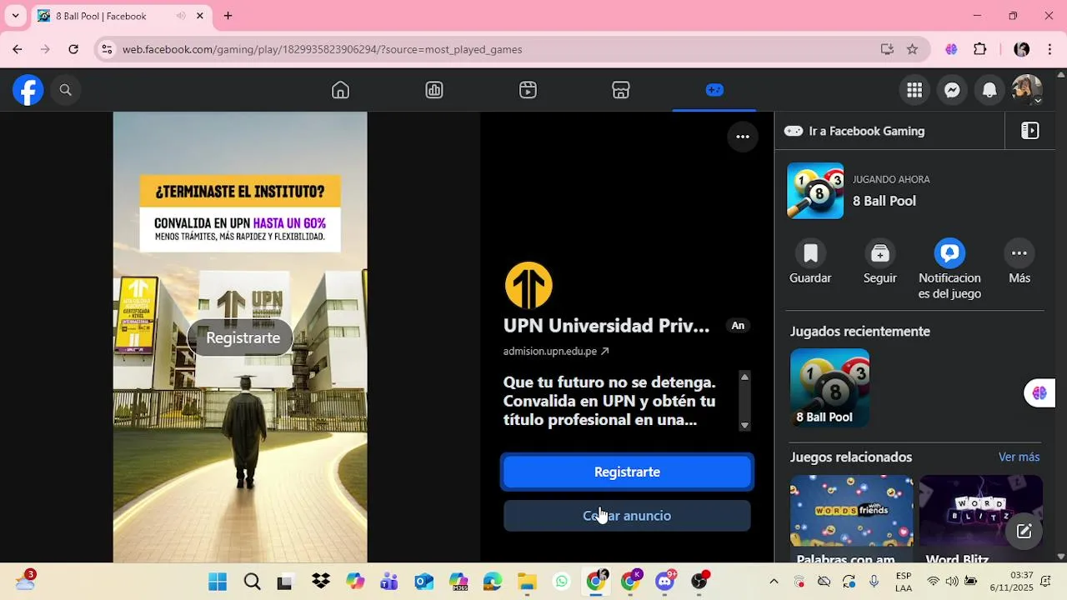Open a new browser tab
This screenshot has width=1067, height=600.
pyautogui.click(x=228, y=16)
